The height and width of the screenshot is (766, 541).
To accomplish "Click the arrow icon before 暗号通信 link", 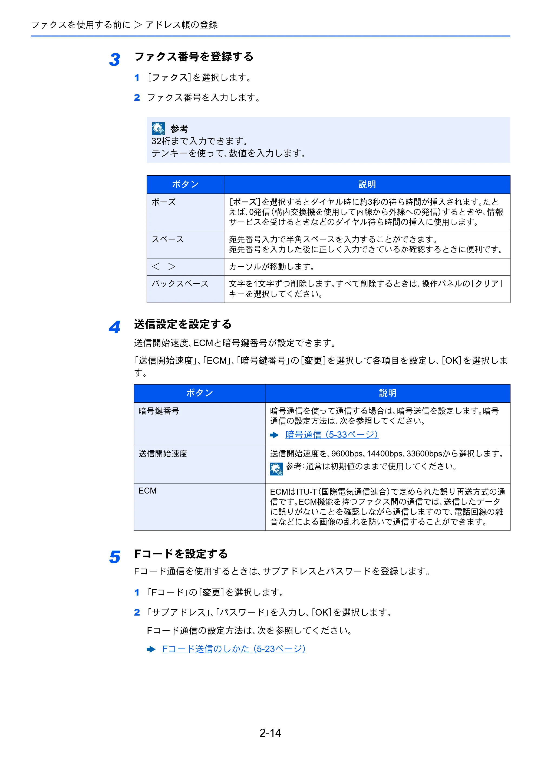I will coord(274,435).
